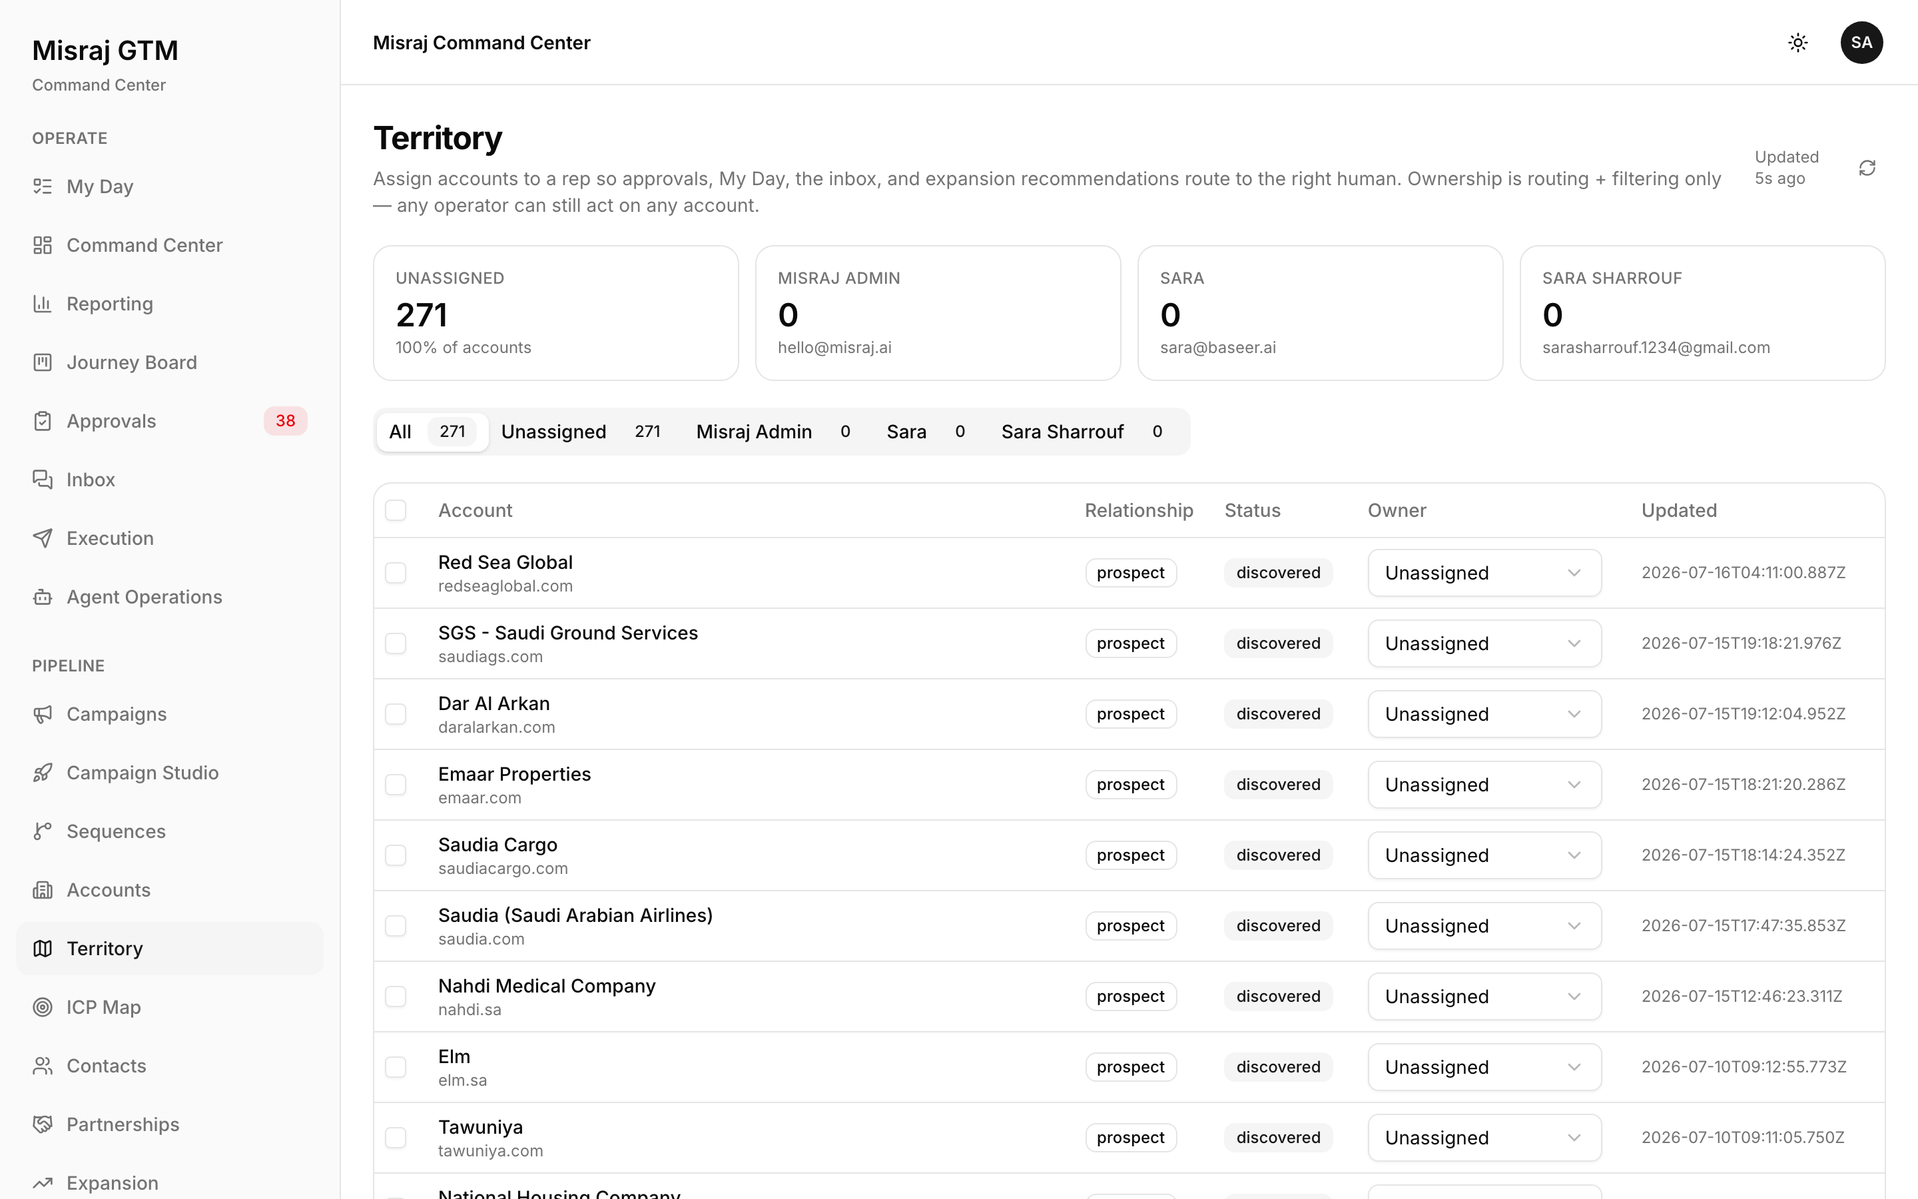Click the Accounts building icon
Screen dimensions: 1918x1199
(43, 891)
